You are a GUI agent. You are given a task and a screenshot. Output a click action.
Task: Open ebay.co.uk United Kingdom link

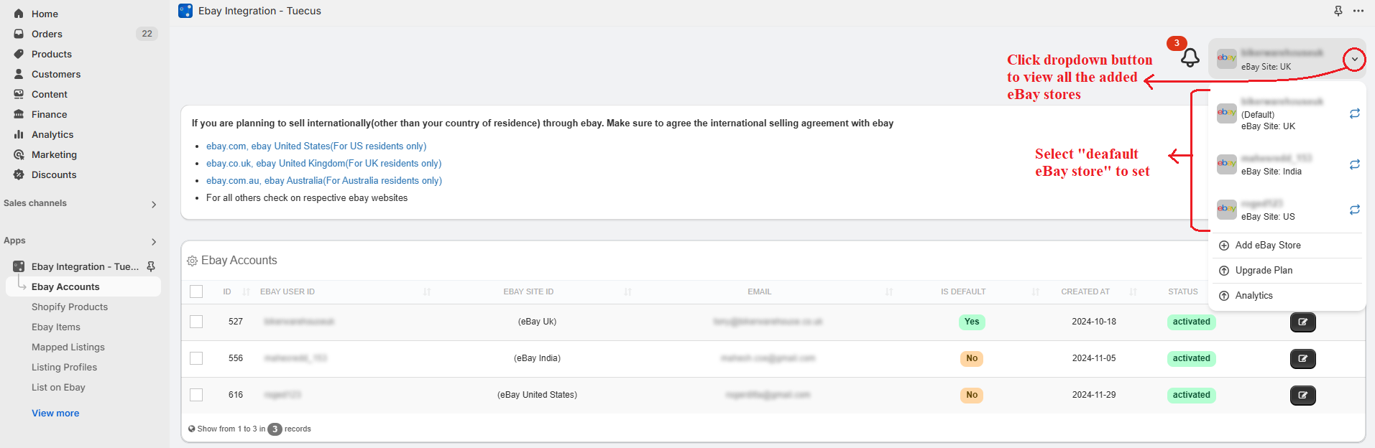pos(324,164)
